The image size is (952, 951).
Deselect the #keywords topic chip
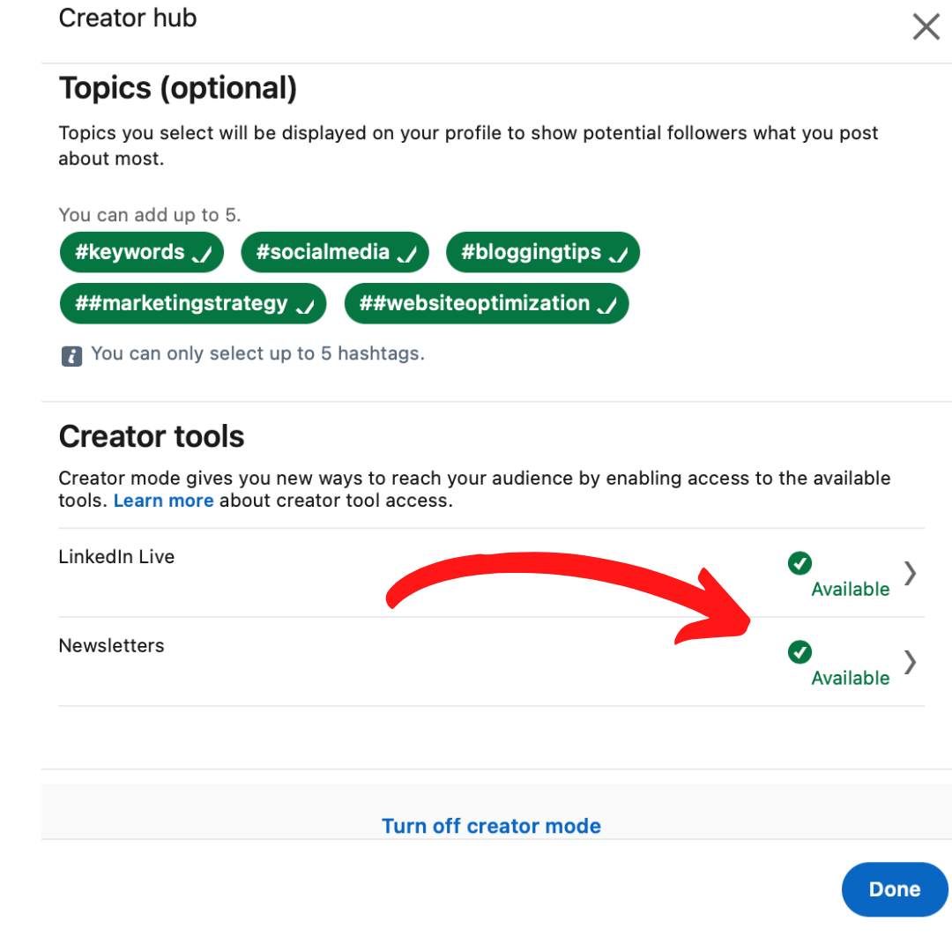click(x=141, y=253)
